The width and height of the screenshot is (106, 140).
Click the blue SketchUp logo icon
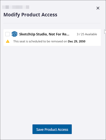(x=14, y=34)
